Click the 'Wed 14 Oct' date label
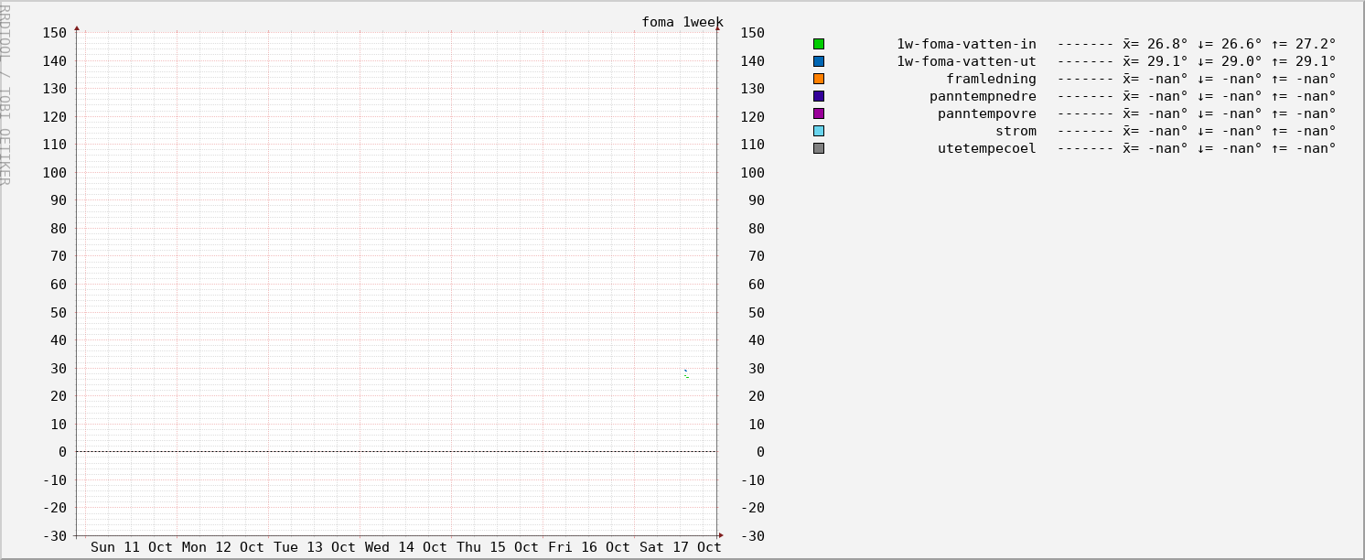Image resolution: width=1365 pixels, height=560 pixels. (406, 547)
